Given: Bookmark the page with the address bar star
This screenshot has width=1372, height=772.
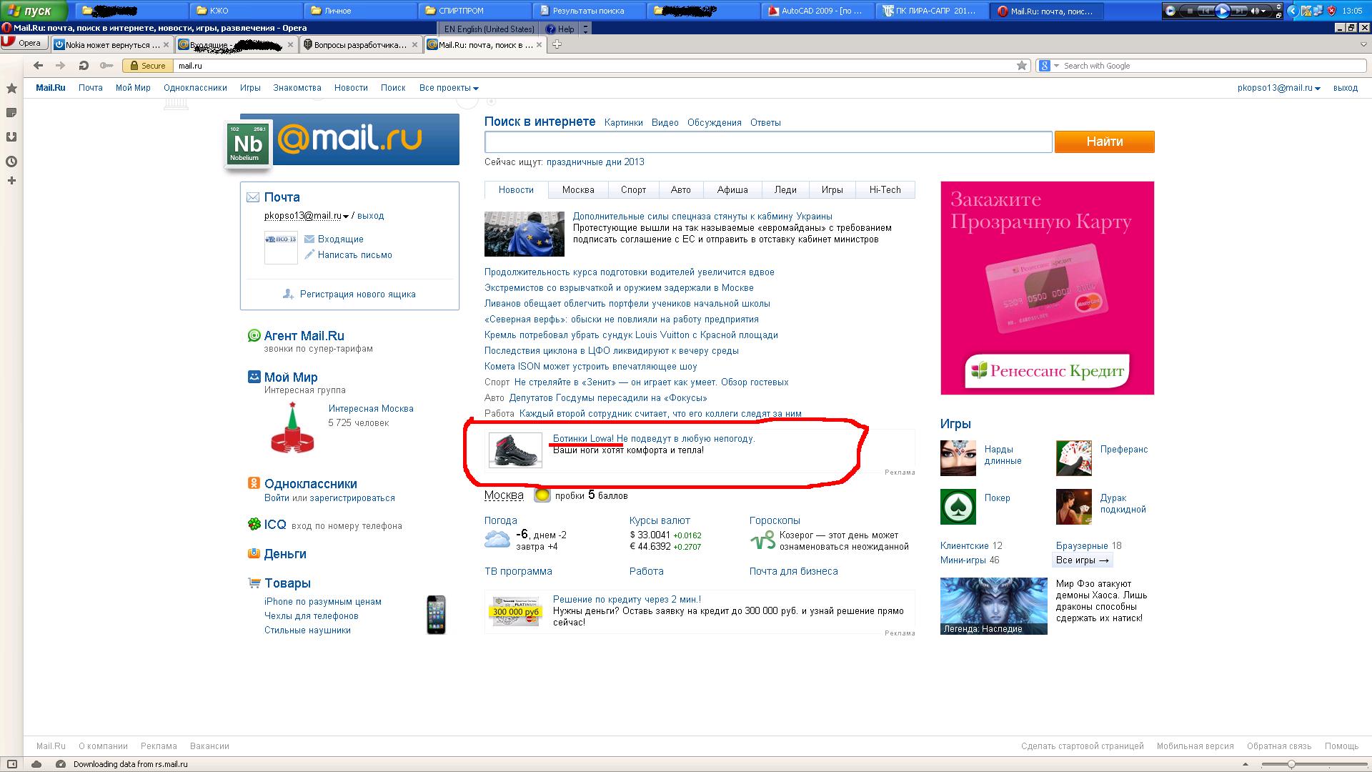Looking at the screenshot, I should [x=1022, y=66].
